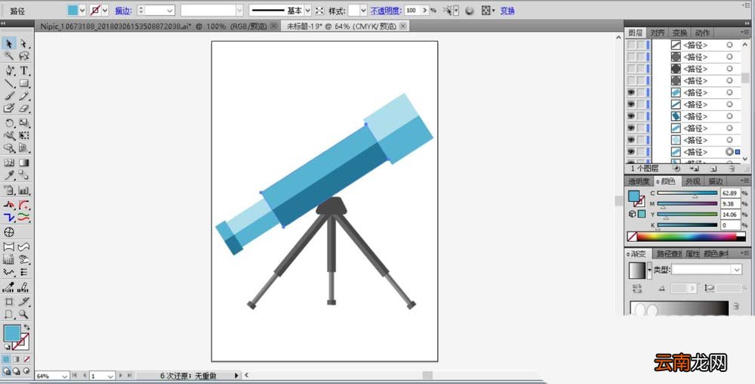
Task: Set paint mode to Color in toolbox
Action: click(x=6, y=359)
